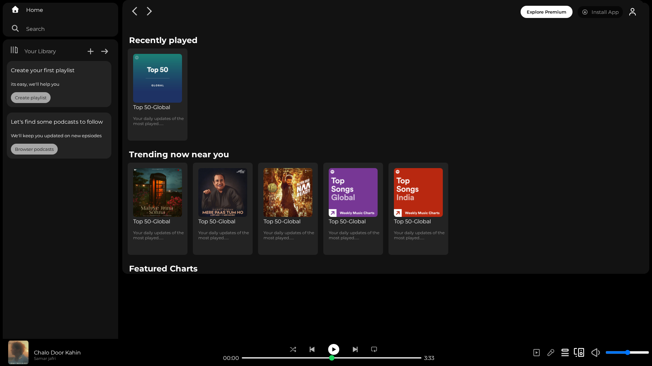Click Install App button text

click(605, 12)
